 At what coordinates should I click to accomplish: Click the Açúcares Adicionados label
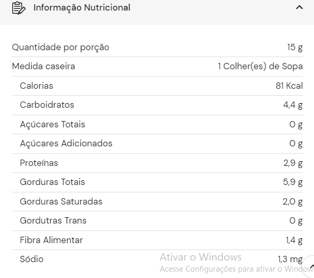click(66, 144)
